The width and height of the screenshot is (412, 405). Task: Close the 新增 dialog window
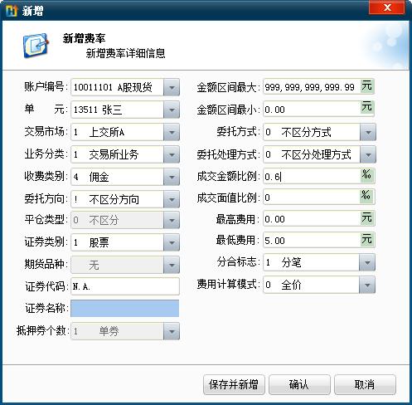[x=387, y=7]
